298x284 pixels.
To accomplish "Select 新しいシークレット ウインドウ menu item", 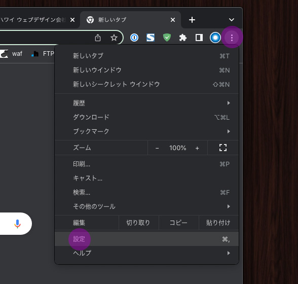I will pyautogui.click(x=147, y=84).
